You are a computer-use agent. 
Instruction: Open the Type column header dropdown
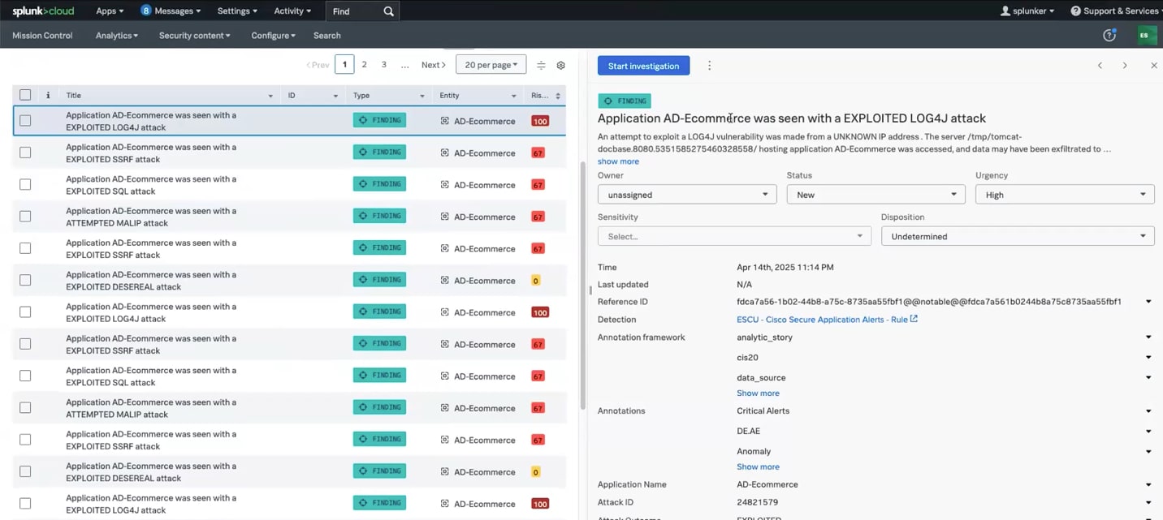[x=422, y=96]
